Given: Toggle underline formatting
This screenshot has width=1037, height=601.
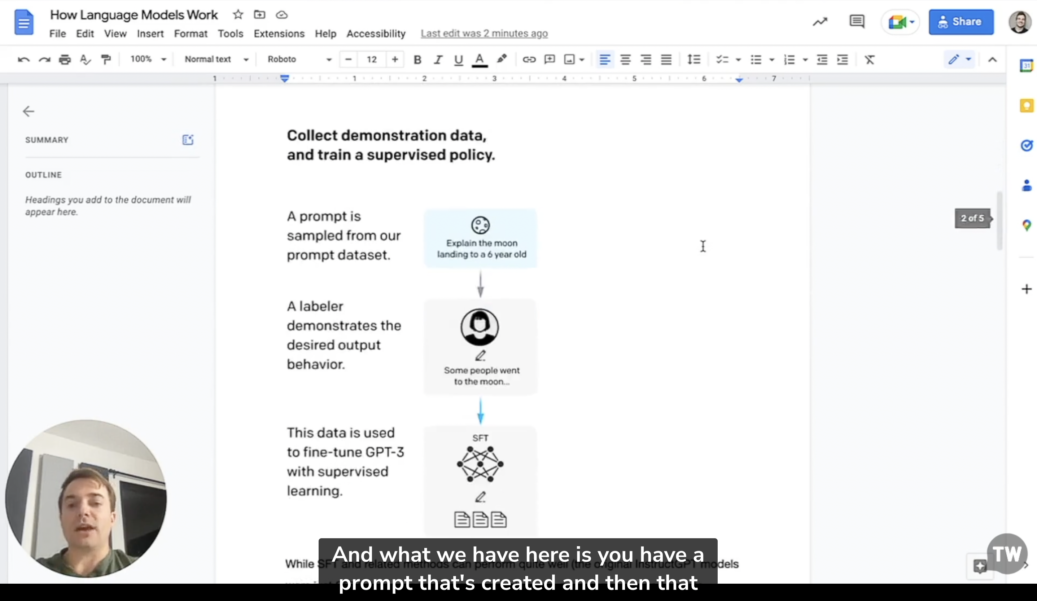Looking at the screenshot, I should tap(458, 60).
